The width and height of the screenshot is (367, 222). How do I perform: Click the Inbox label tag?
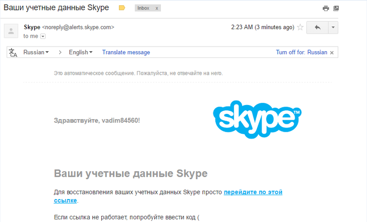pyautogui.click(x=144, y=9)
